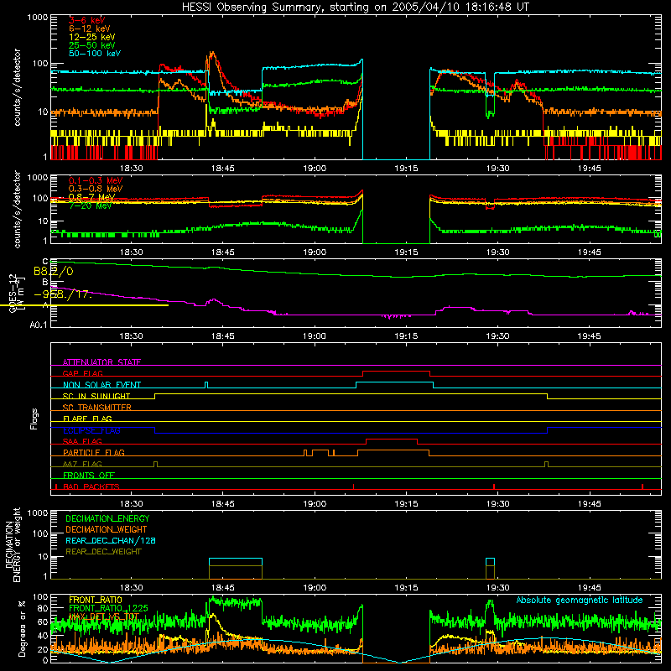
Task: Click 18:30 tick label under the MeV panel
Action: tap(131, 252)
